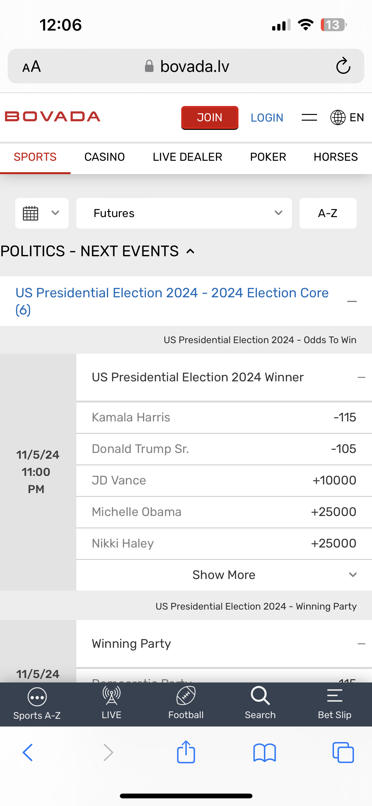Open the Futures dropdown
The height and width of the screenshot is (806, 372).
(184, 213)
